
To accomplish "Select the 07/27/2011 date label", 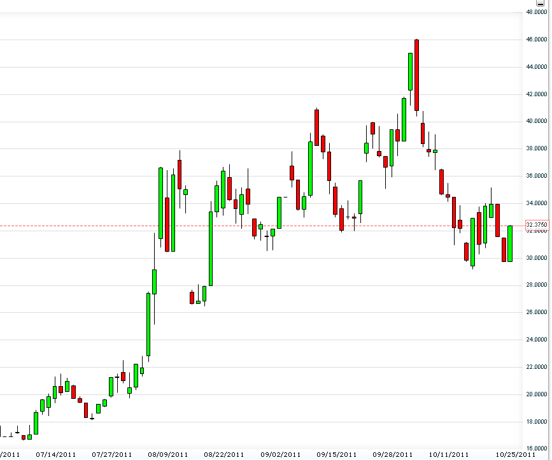I will tap(111, 455).
